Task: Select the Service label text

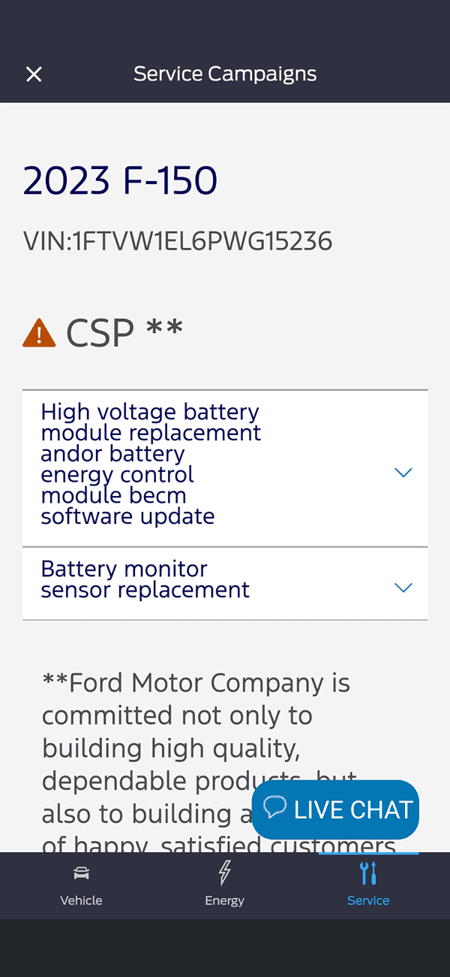Action: (368, 900)
